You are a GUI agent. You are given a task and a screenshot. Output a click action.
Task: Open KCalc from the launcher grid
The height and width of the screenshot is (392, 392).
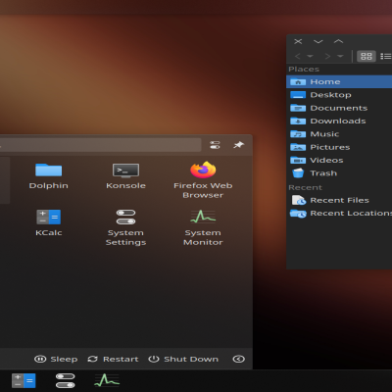48,223
